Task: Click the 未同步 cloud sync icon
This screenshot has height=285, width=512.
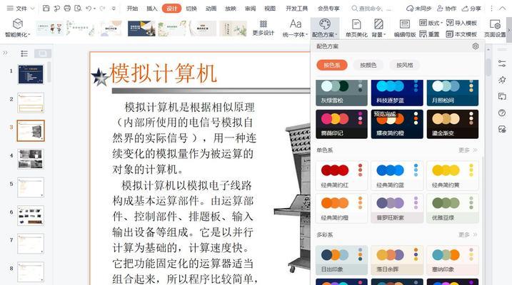Action: click(x=418, y=9)
